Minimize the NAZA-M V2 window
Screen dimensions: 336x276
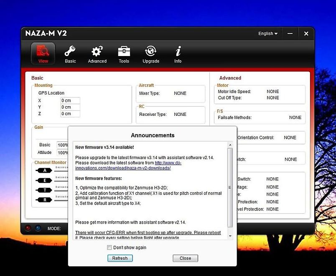290,34
